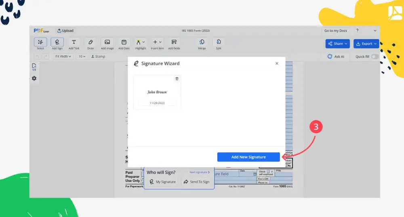Click the Go to my Docs button
The image size is (404, 217).
335,31
